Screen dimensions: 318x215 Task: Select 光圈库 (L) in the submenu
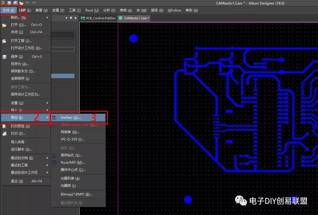78,186
